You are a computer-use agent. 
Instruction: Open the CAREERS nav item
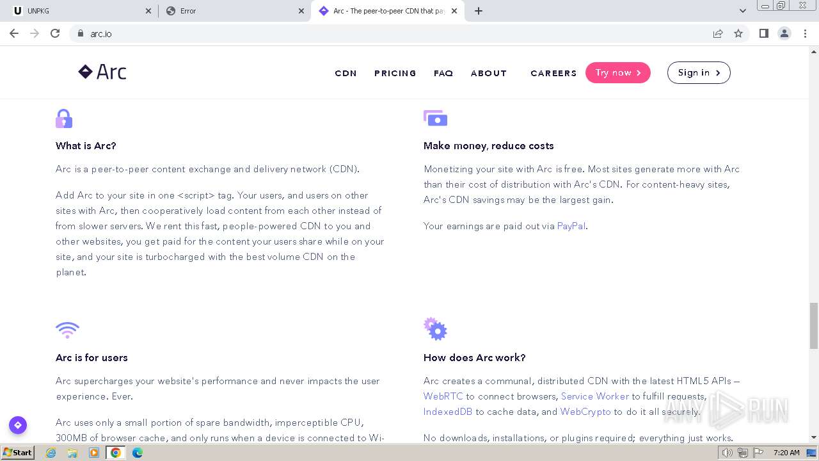553,74
